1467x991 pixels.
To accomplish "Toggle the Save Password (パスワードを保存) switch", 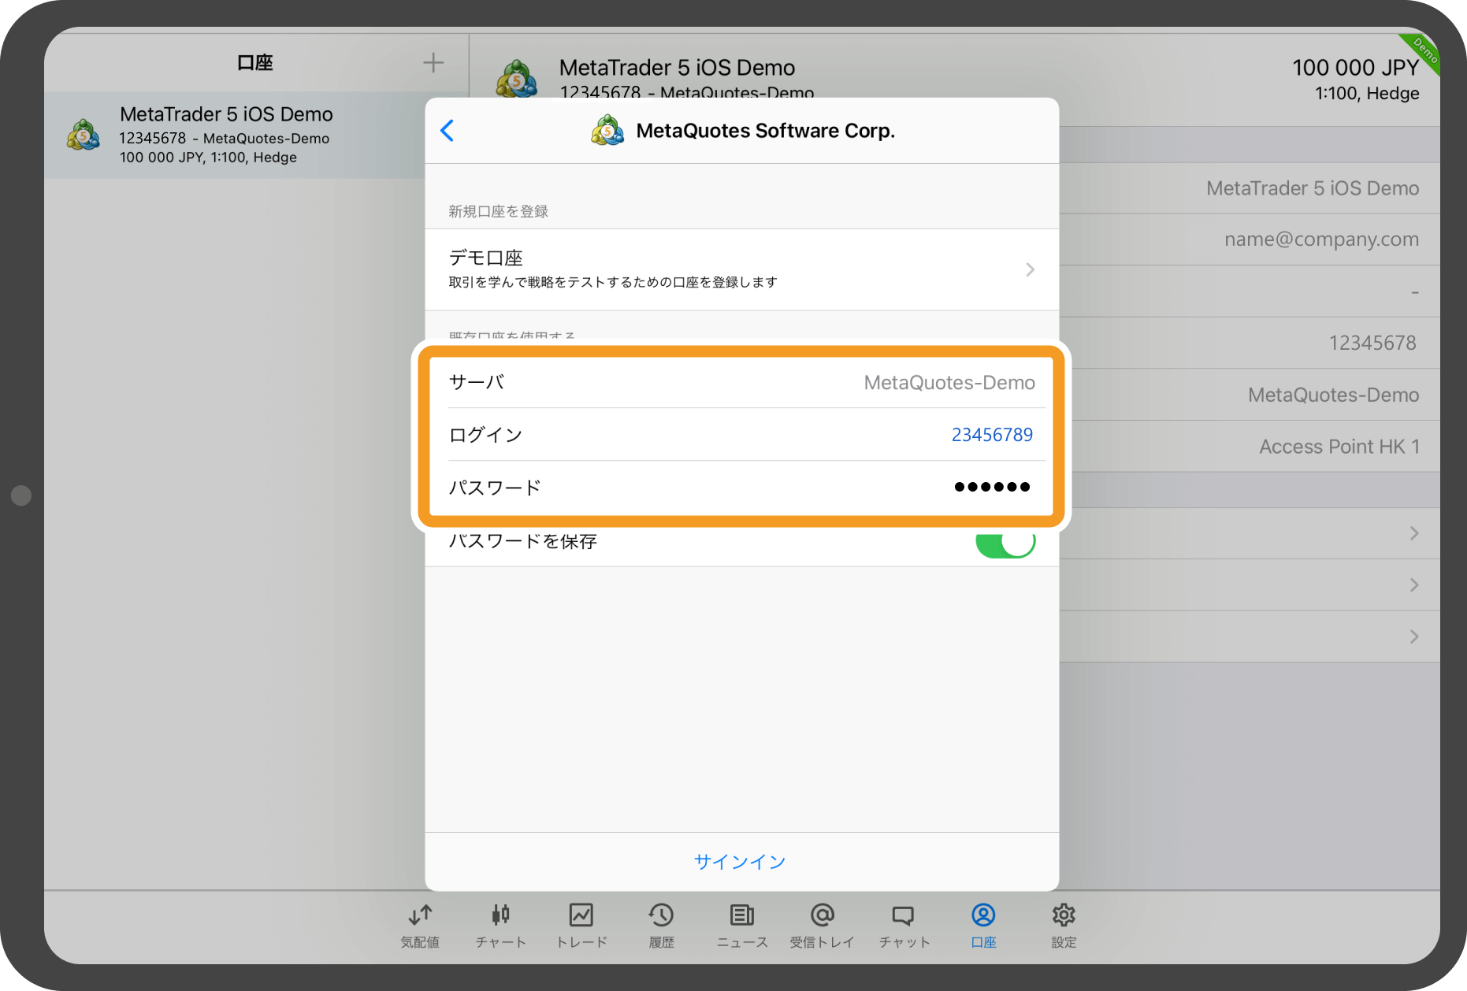I will pos(1005,542).
